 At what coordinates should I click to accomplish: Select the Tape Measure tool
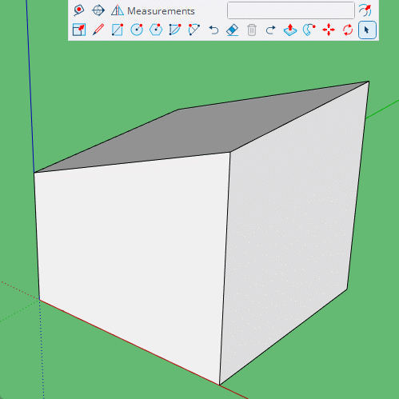pos(78,10)
